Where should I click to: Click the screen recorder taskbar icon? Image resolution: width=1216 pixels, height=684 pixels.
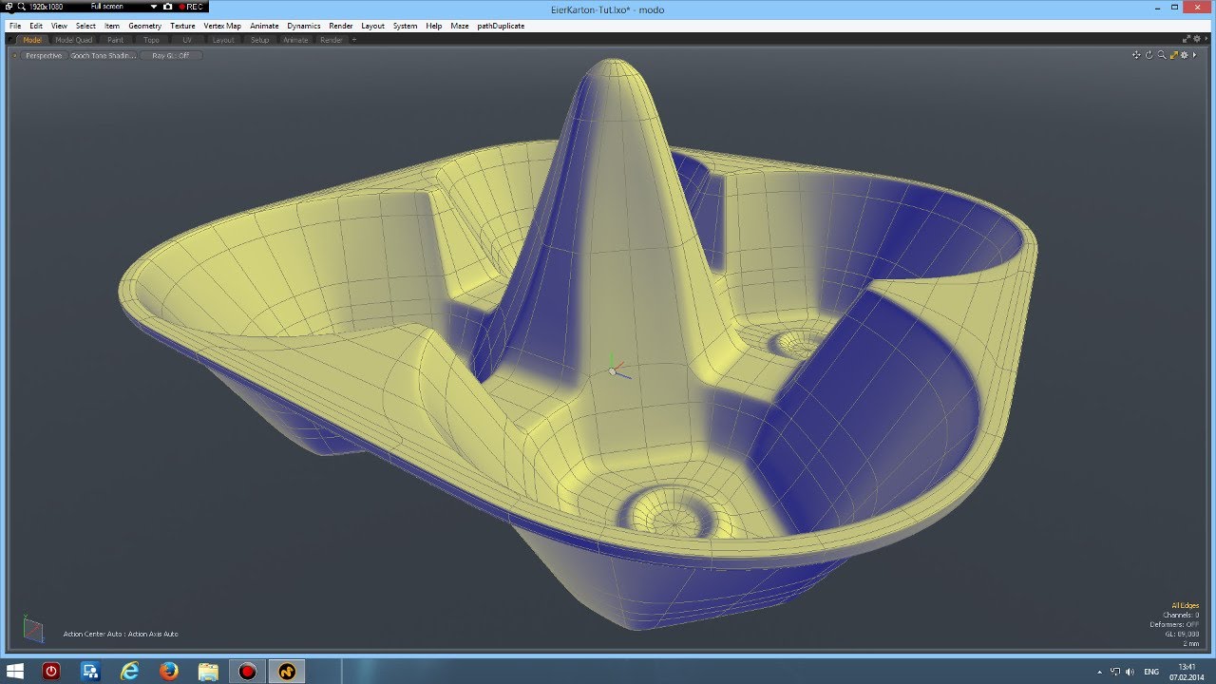(248, 672)
